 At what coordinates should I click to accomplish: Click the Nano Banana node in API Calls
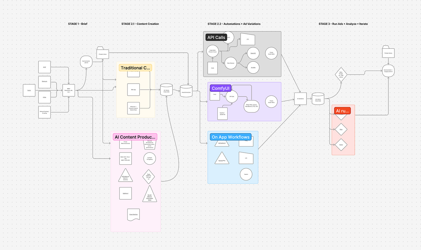(x=230, y=63)
